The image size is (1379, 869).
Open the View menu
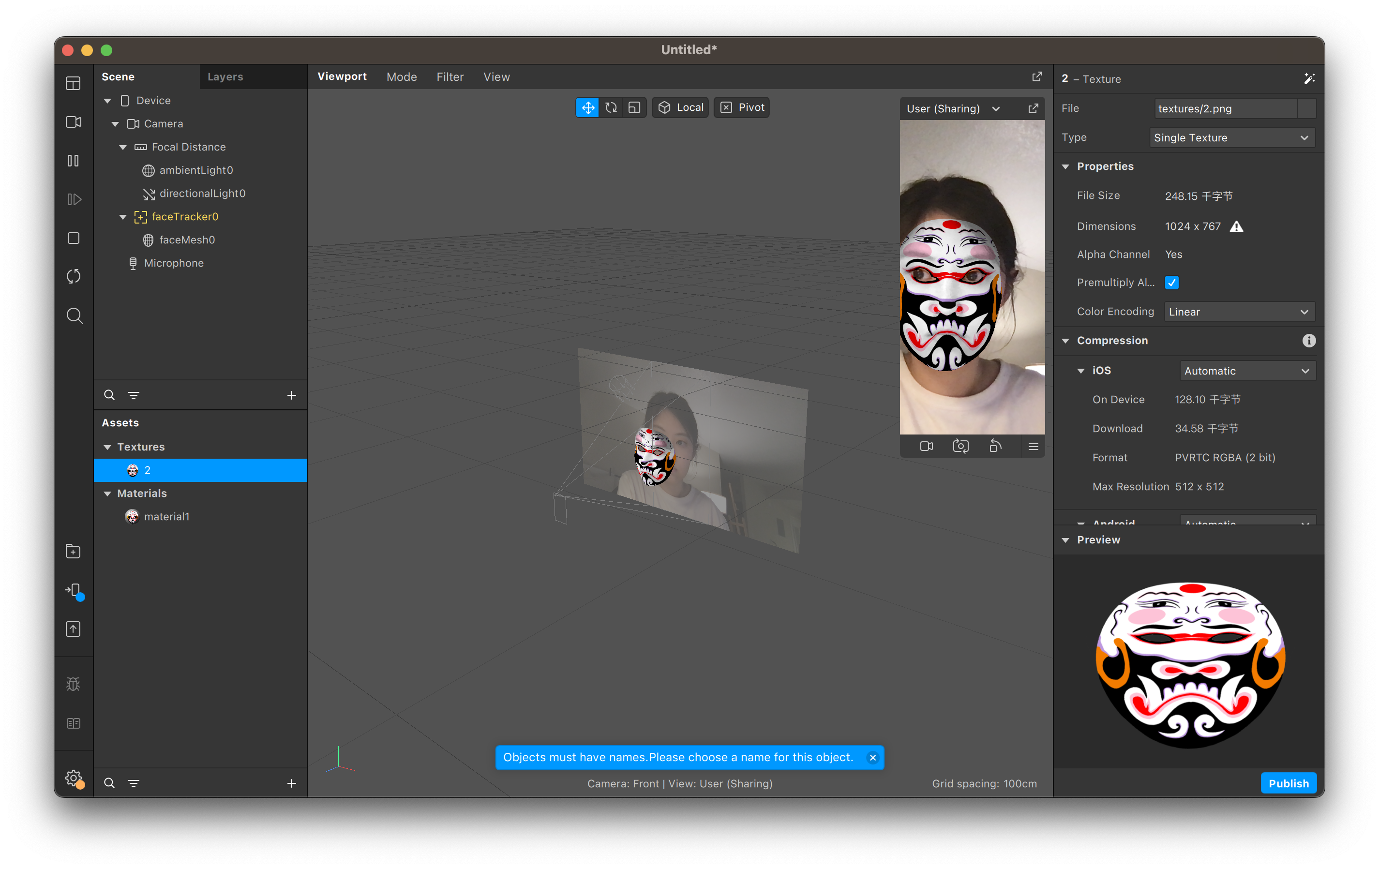click(496, 77)
